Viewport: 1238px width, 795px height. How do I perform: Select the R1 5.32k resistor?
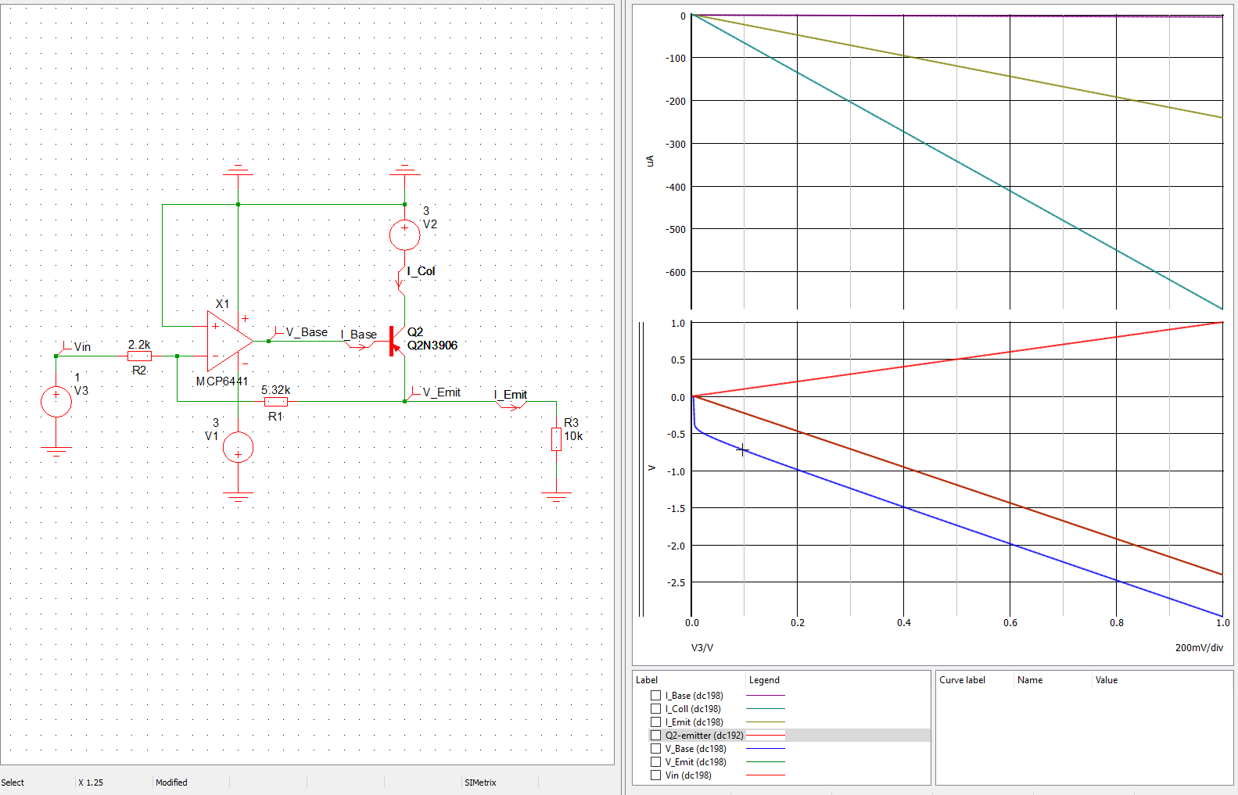click(x=276, y=402)
